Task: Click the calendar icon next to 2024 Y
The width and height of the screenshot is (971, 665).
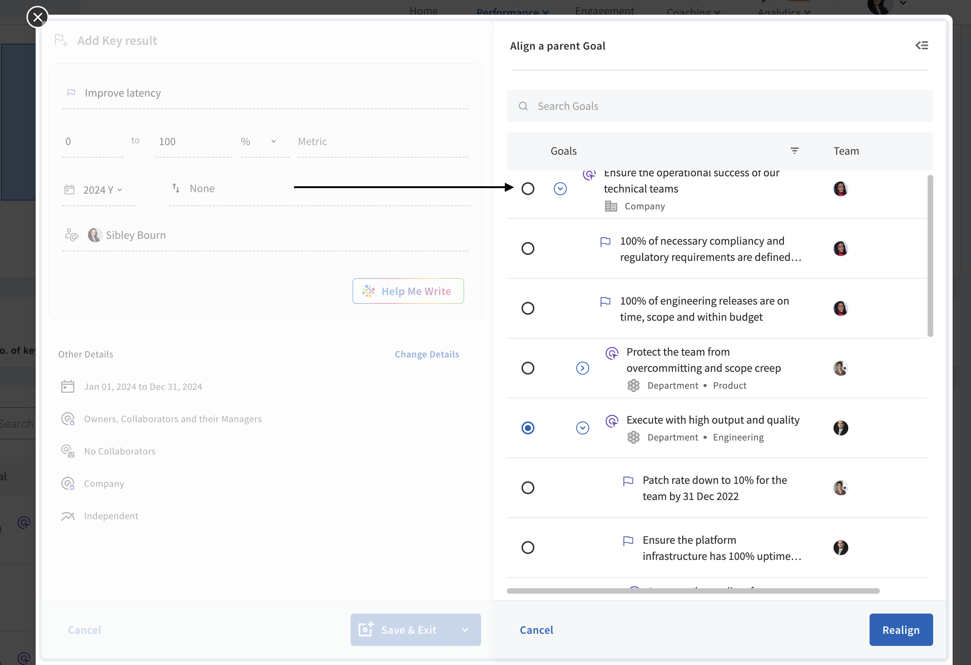Action: pos(69,190)
